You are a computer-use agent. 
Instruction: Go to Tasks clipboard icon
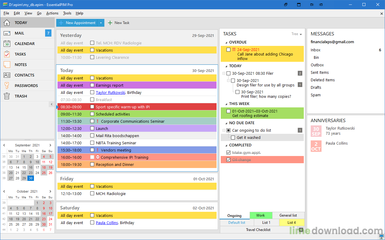[x=7, y=54]
